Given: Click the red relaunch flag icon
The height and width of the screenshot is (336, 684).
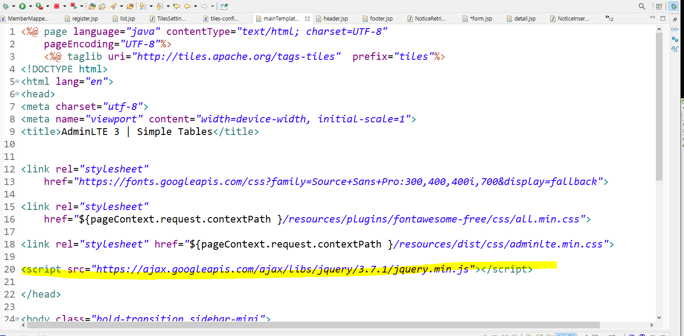Looking at the screenshot, I should click(x=73, y=6).
